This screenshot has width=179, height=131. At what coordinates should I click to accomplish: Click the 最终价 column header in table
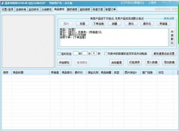point(80,73)
